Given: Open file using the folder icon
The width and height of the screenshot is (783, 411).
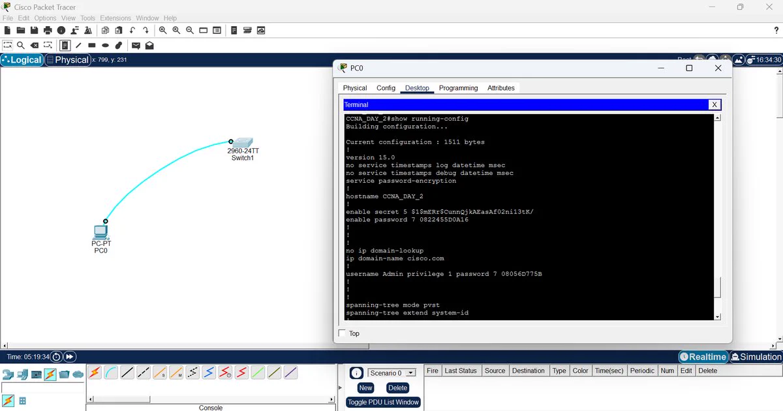Looking at the screenshot, I should tap(20, 30).
